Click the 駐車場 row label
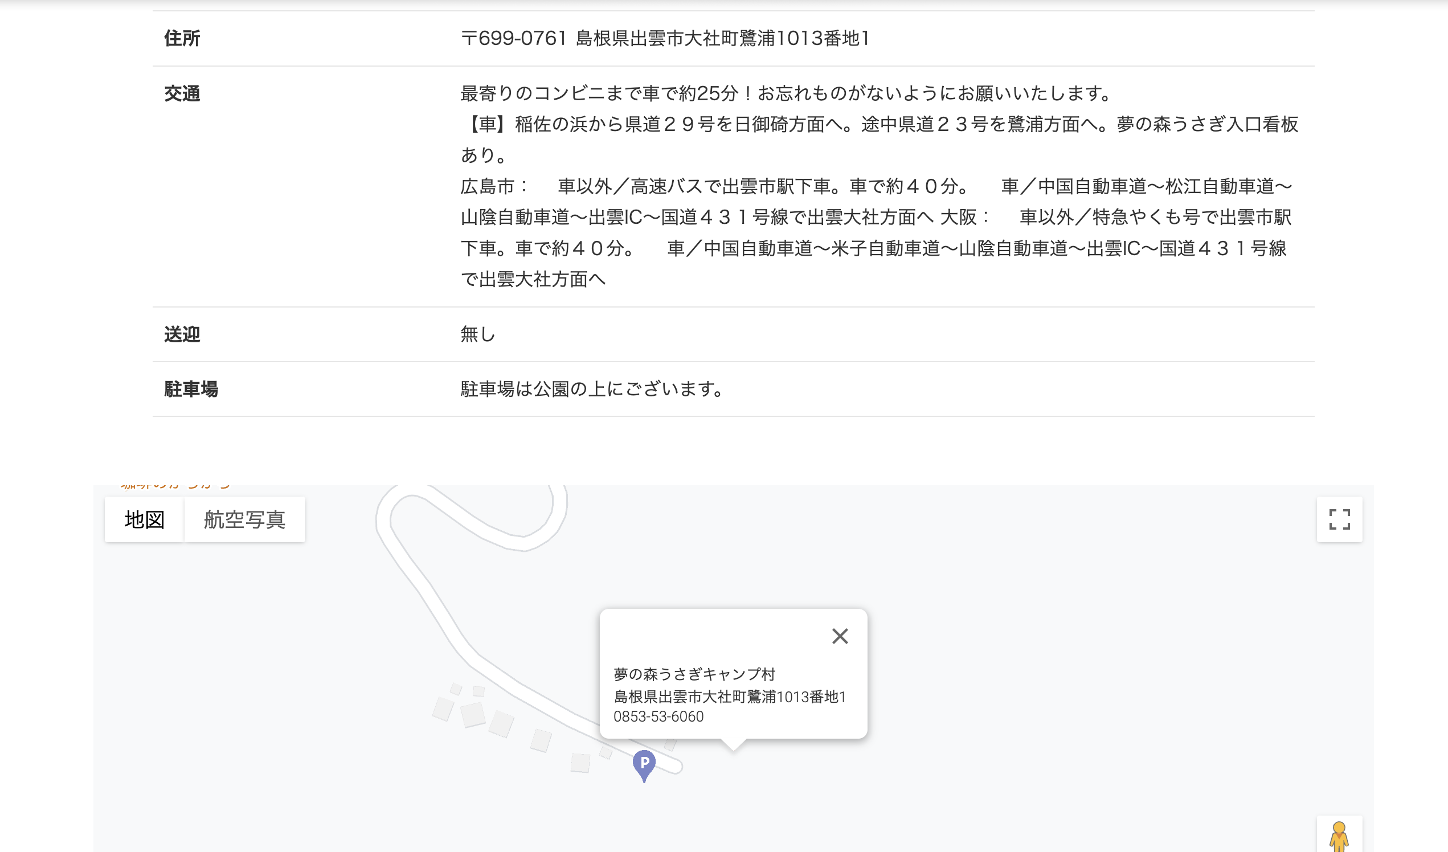 coord(191,389)
